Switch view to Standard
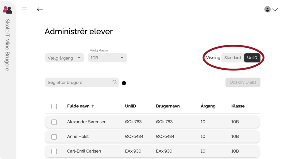 232,58
